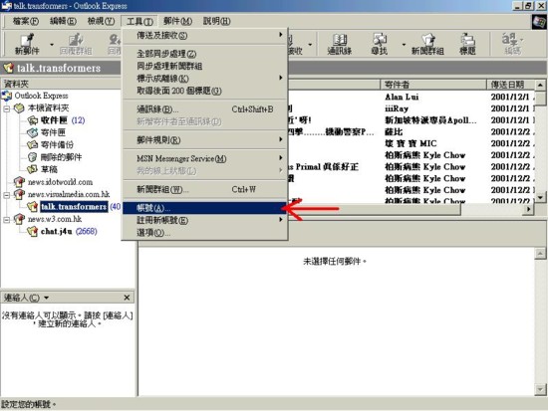This screenshot has width=548, height=411.
Task: Sort messages by 寄件者 column header
Action: pos(433,85)
